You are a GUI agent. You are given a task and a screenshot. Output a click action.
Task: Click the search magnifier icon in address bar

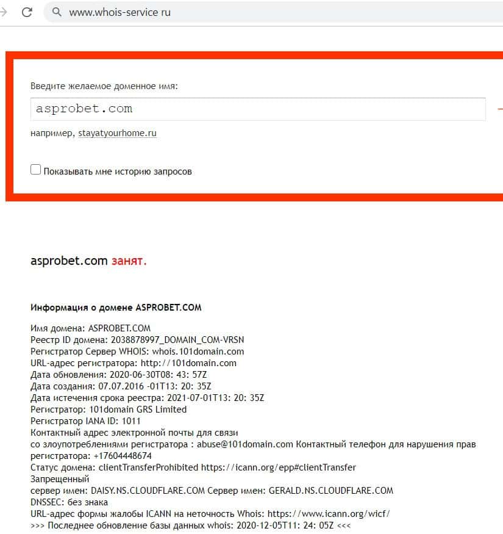[57, 12]
